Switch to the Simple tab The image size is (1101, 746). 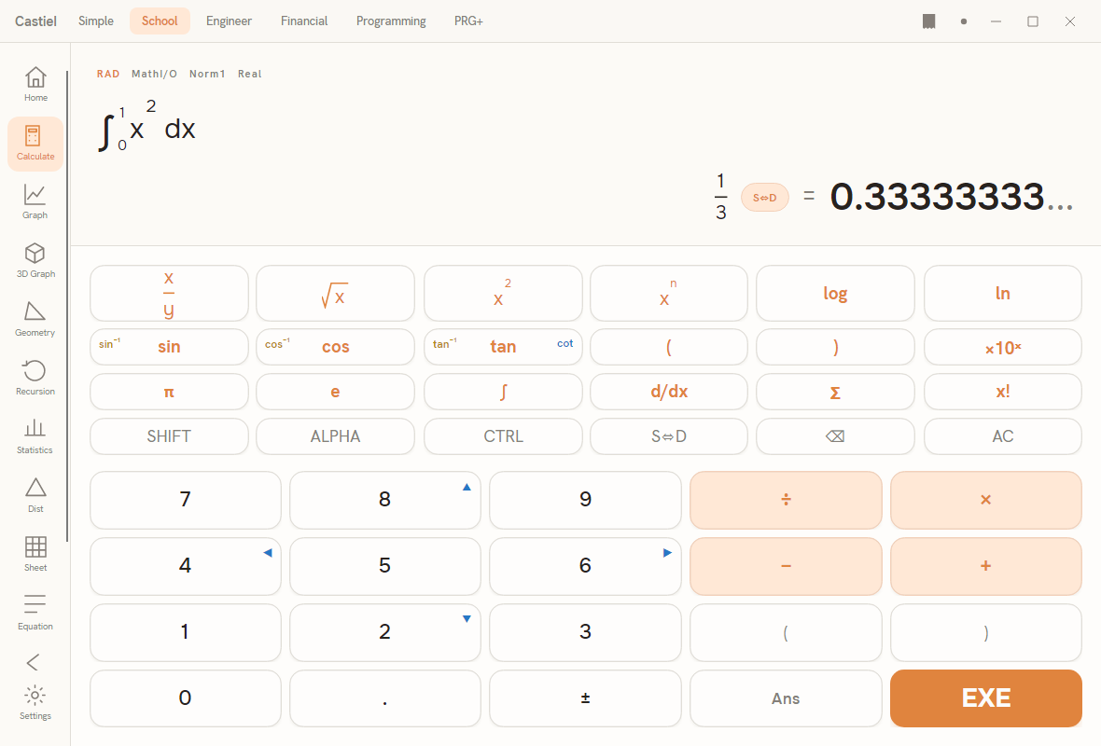coord(96,21)
